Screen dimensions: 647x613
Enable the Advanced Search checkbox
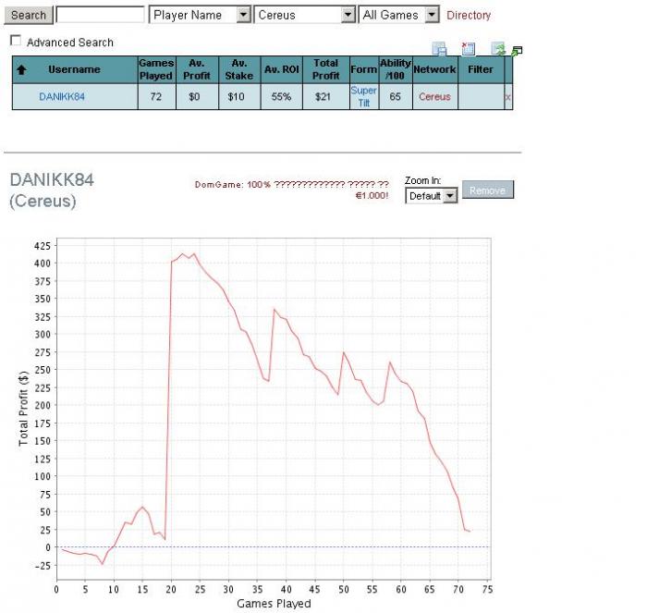pyautogui.click(x=16, y=41)
